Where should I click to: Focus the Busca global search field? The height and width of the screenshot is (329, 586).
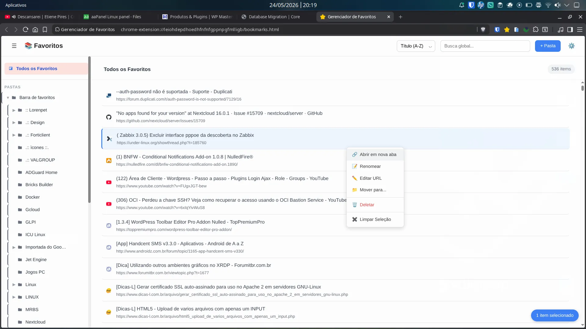[x=485, y=46]
